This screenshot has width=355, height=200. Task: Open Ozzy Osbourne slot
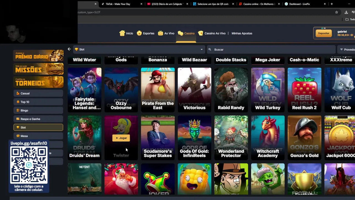(121, 89)
